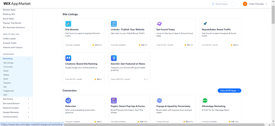Open the WhatsApp Marketing WPP icon
The image size is (275, 126).
point(205,101)
